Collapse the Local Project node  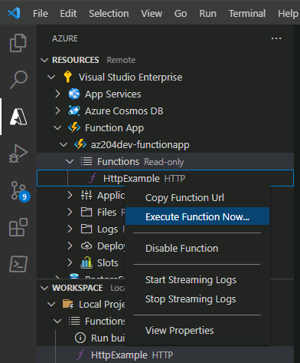(x=51, y=304)
